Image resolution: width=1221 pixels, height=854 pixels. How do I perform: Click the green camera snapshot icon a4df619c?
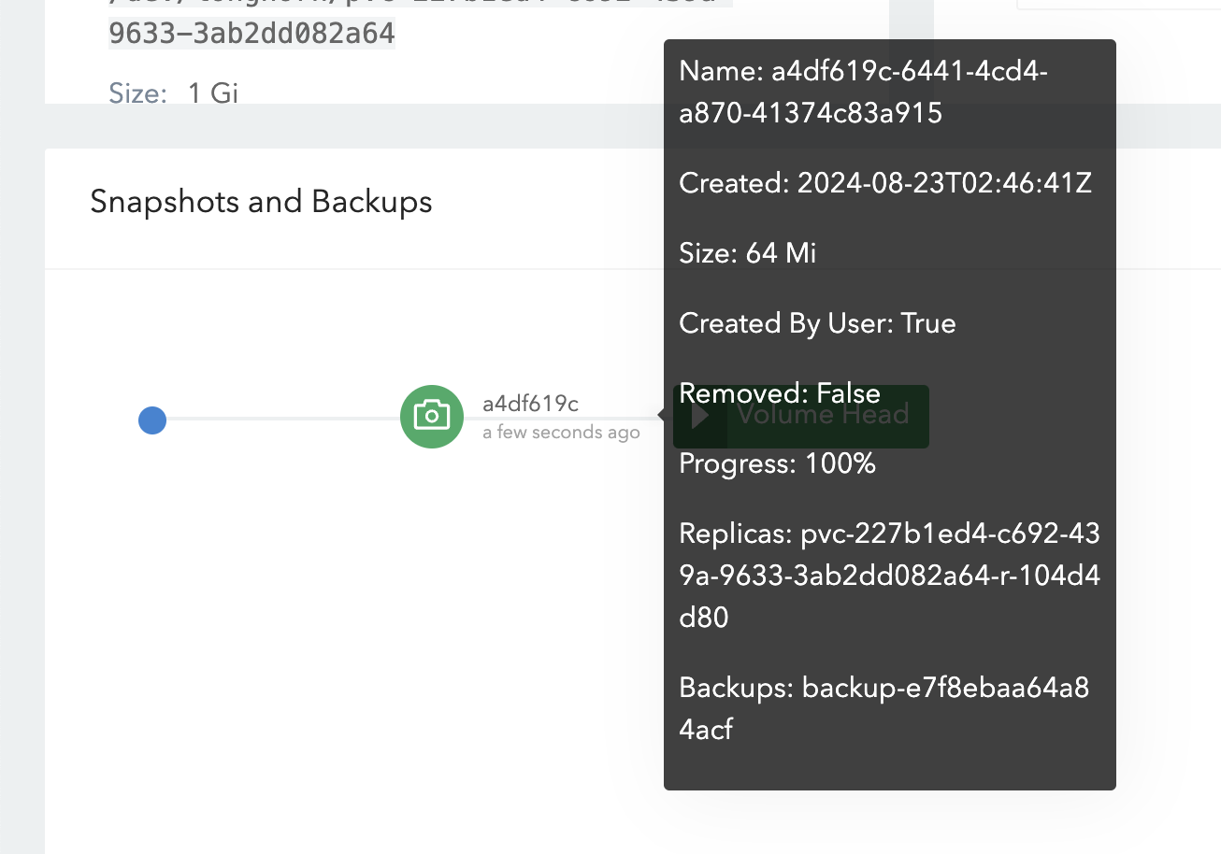coord(432,417)
